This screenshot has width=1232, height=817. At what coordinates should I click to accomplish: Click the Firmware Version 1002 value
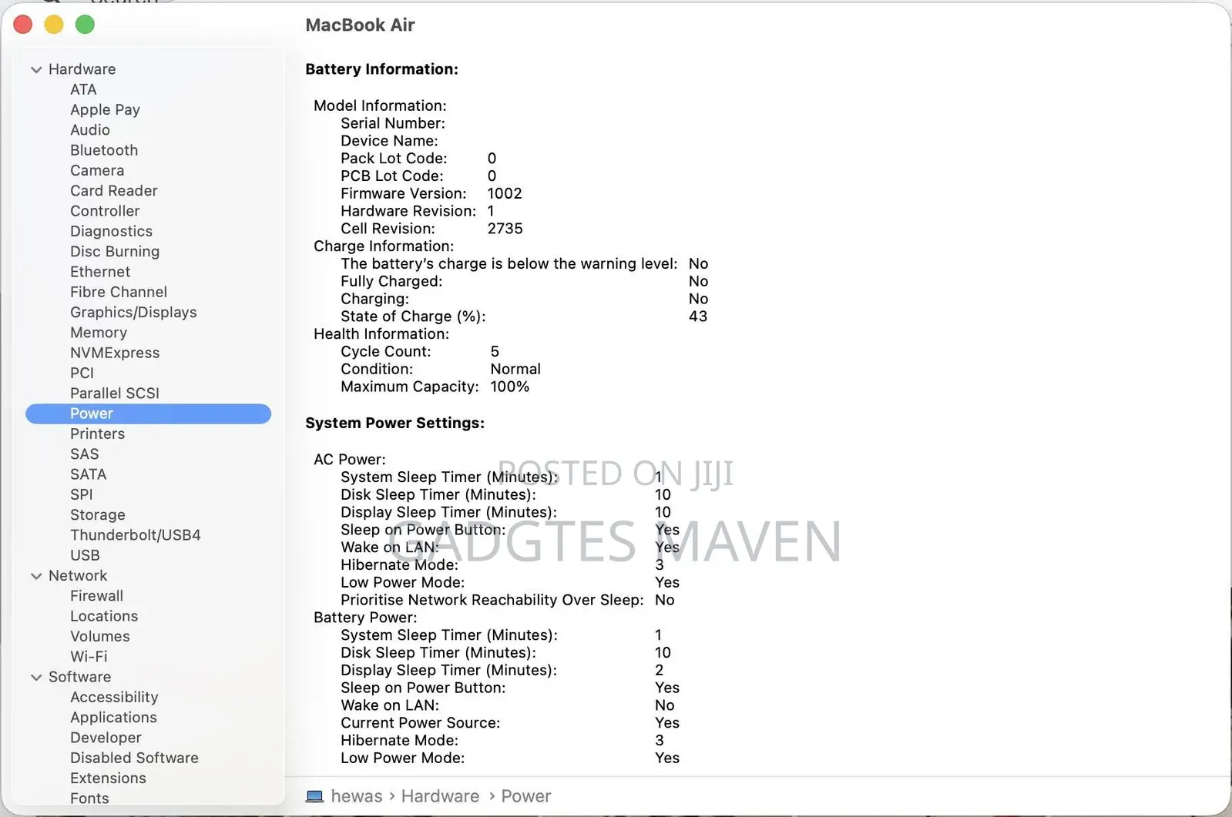505,193
